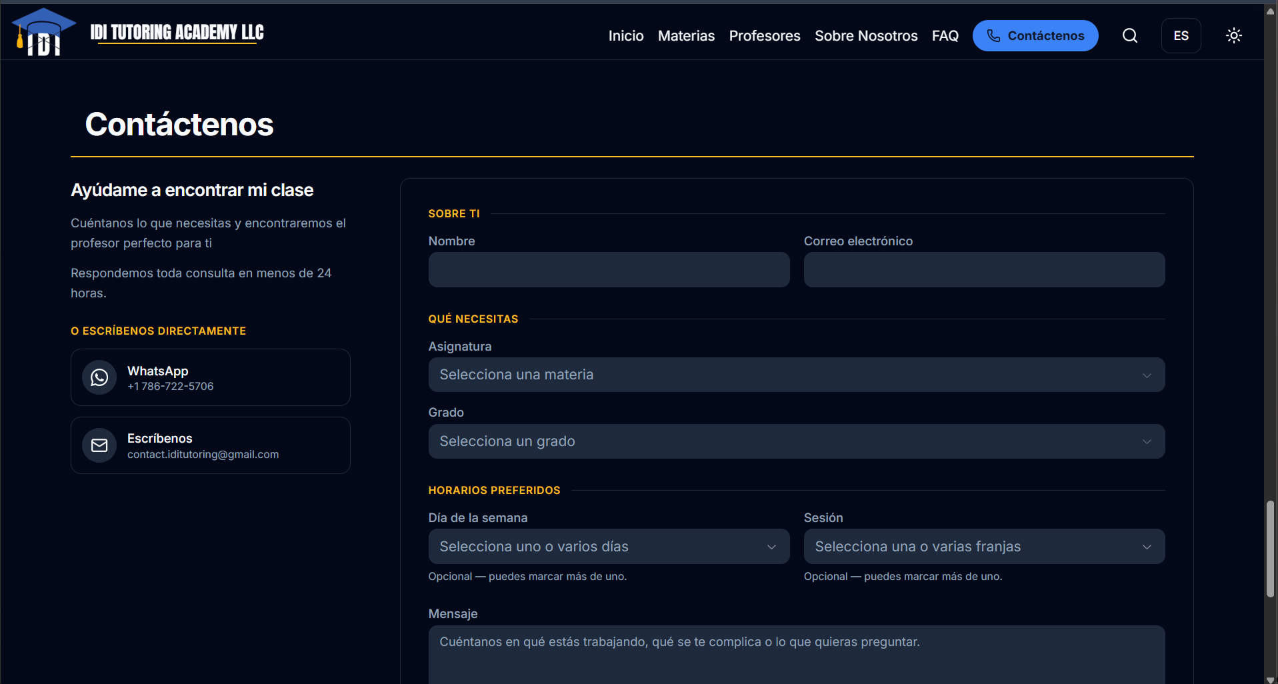Click into the Mensaje text area
Screen dimensions: 1278x684
point(797,655)
